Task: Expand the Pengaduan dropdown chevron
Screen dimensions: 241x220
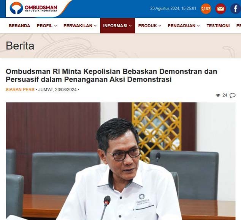Action: pos(198,26)
